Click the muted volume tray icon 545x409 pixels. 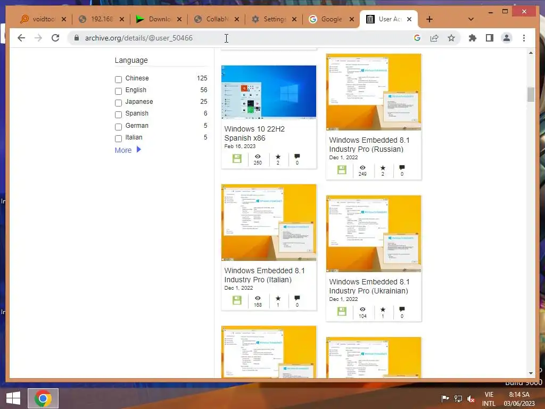pos(471,398)
